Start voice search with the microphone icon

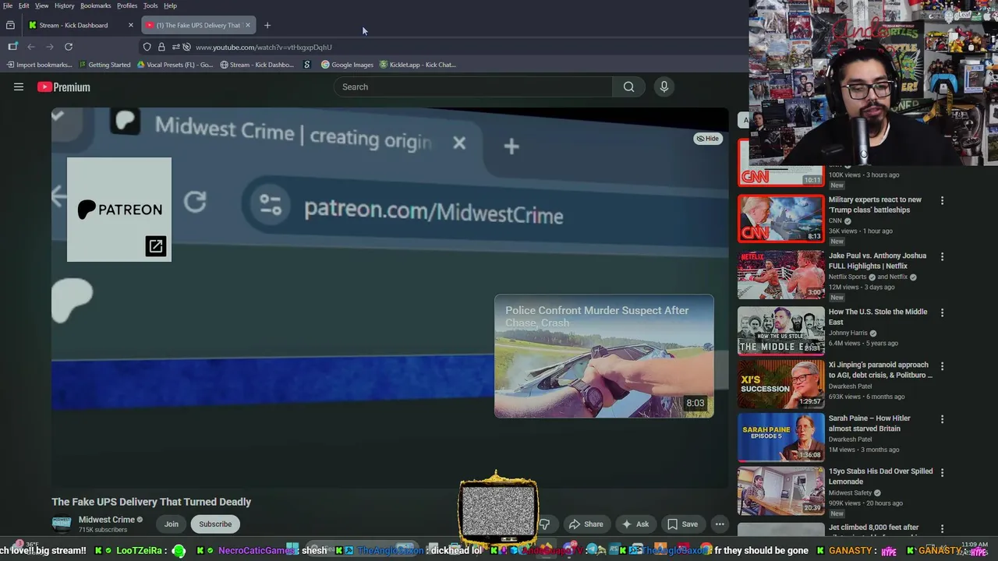664,87
